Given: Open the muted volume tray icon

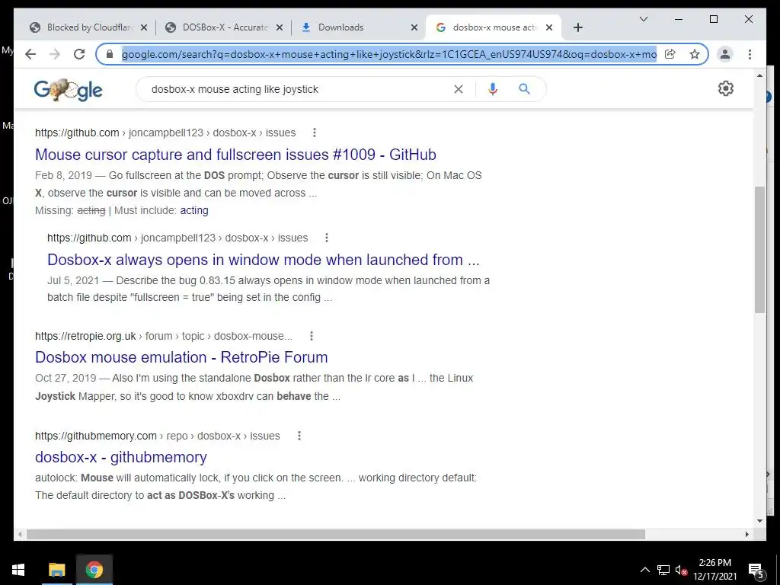Looking at the screenshot, I should [681, 570].
